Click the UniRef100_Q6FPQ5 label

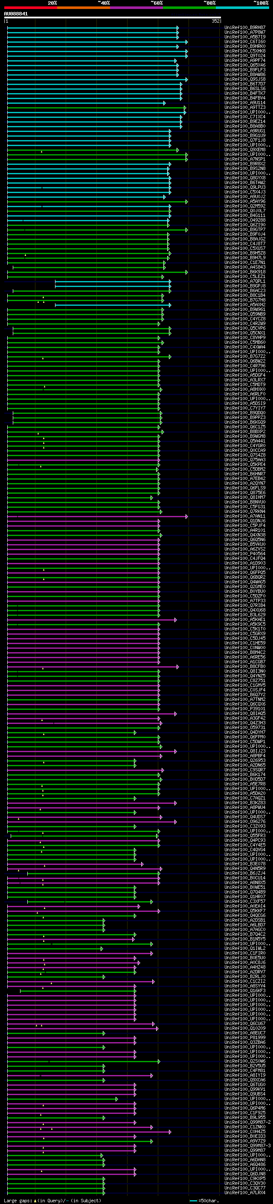coord(245,573)
